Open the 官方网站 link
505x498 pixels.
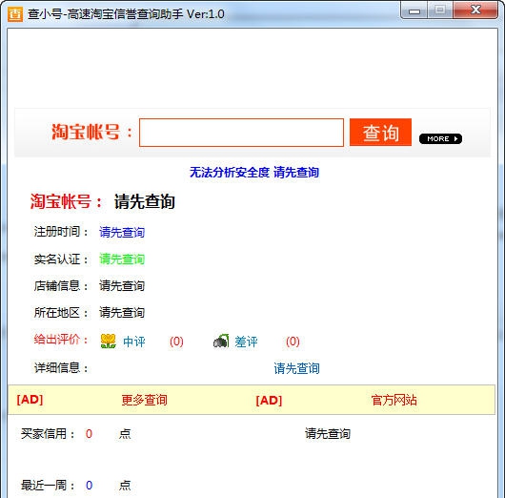coord(394,400)
